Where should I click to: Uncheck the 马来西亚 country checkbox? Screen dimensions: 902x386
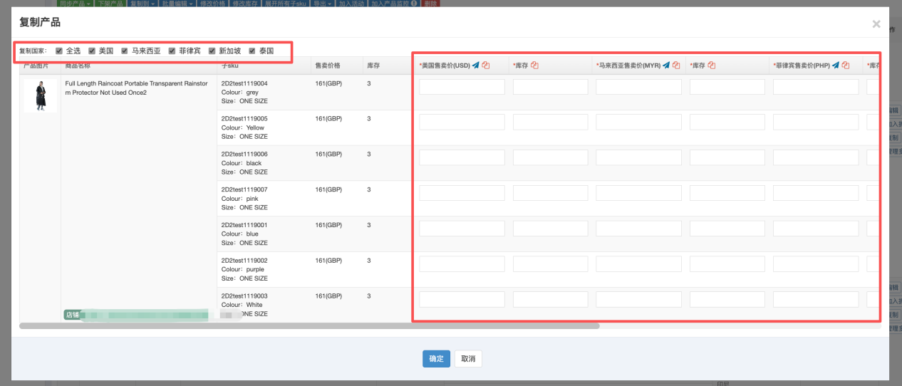point(125,51)
